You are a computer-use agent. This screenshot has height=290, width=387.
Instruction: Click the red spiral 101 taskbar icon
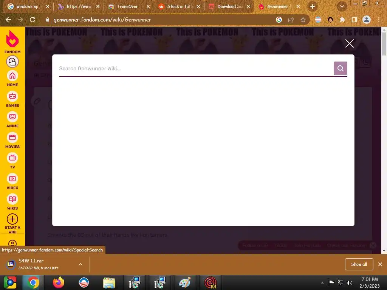tap(210, 282)
